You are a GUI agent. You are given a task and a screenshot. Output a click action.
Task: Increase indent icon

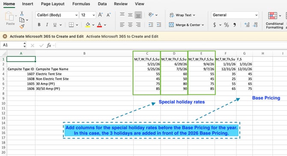159,25
